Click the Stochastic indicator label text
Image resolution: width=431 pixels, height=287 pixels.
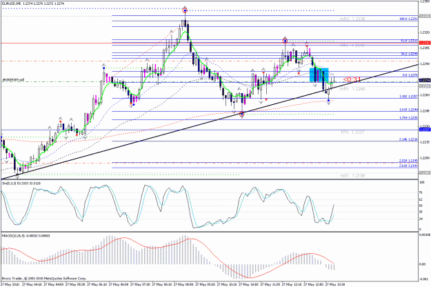coord(21,183)
